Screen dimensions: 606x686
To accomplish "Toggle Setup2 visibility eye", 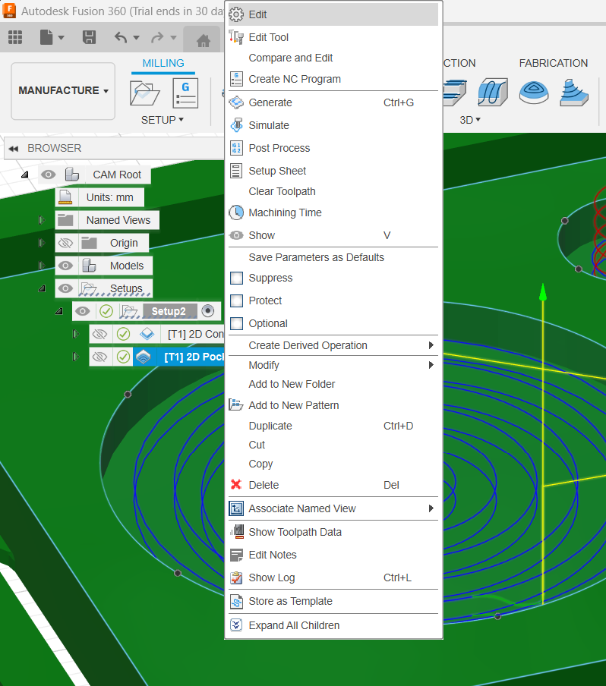I will click(82, 311).
